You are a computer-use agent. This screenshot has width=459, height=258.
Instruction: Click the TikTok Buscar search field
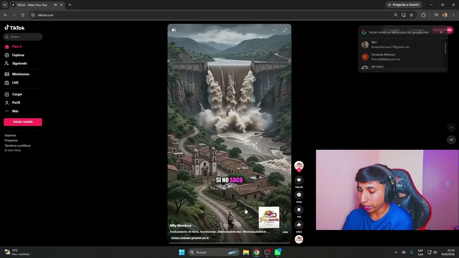pyautogui.click(x=23, y=37)
